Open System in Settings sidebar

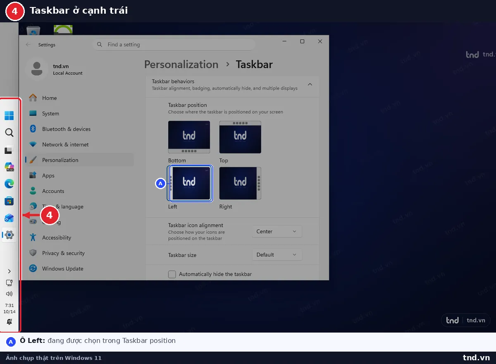[x=79, y=113]
